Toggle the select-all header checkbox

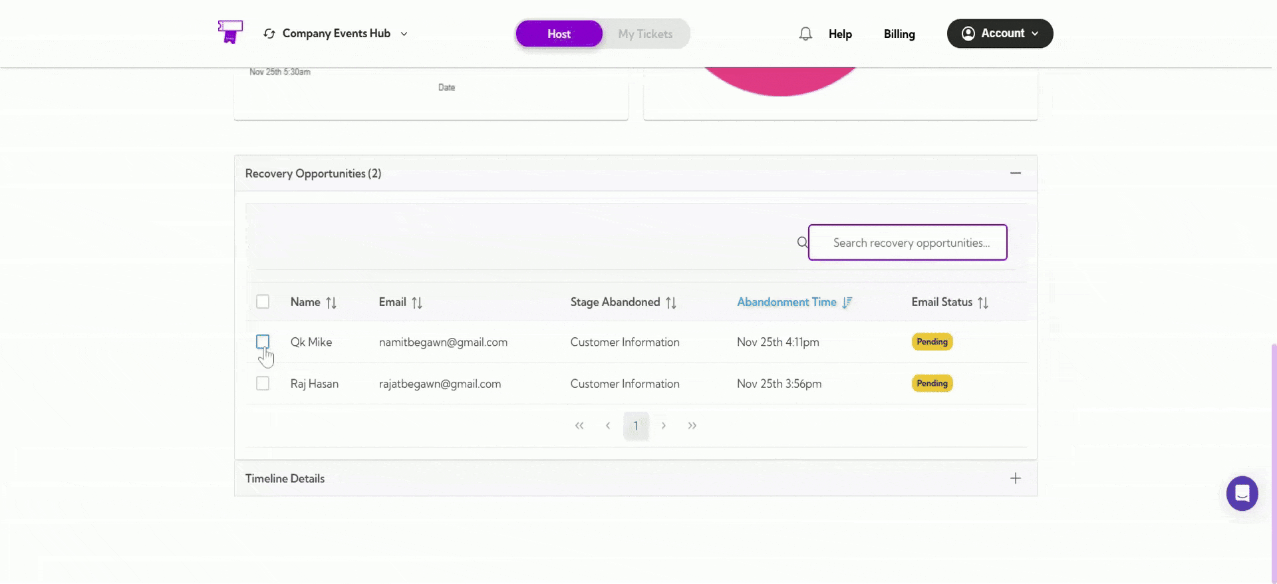click(x=263, y=302)
